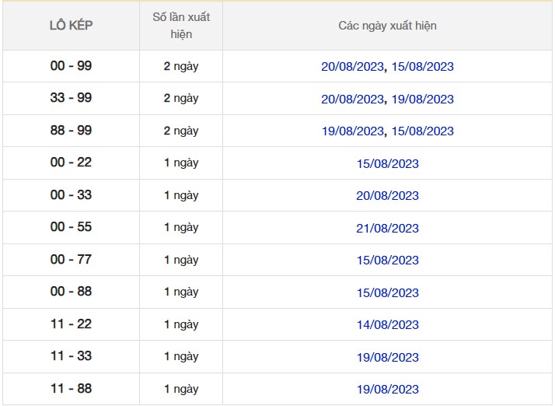Select the 11 - 22 pair cell

click(71, 324)
